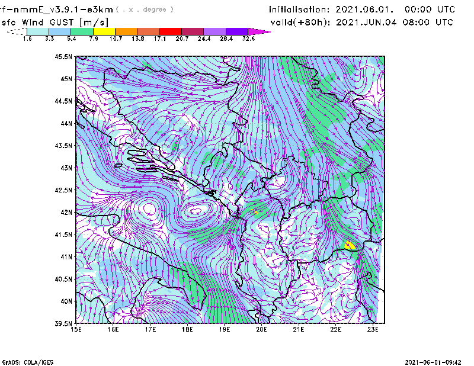The image size is (474, 366).
Task: Click the legend value 20.7
Action: [182, 38]
